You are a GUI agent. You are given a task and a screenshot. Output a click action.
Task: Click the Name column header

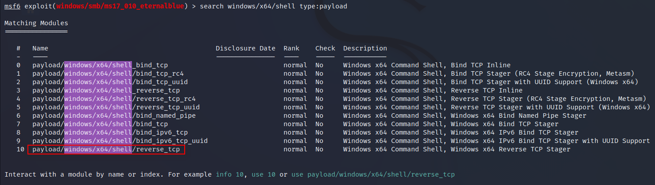click(x=40, y=48)
